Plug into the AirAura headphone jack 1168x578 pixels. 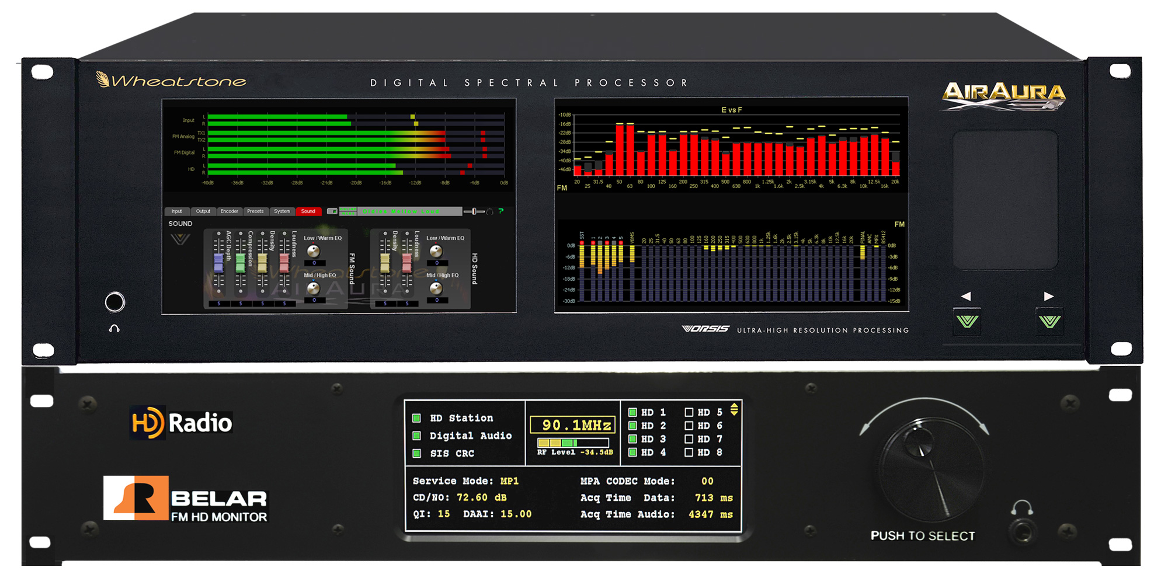[x=114, y=302]
